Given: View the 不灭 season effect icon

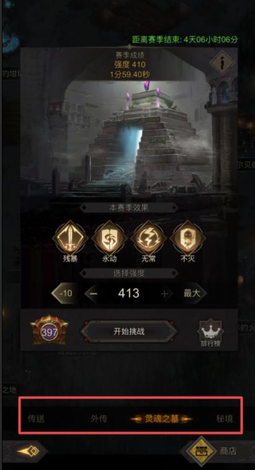Looking at the screenshot, I should point(187,239).
